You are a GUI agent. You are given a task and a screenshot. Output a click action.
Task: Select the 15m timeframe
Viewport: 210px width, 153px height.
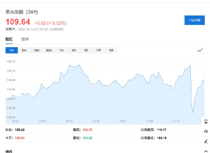click(36, 50)
